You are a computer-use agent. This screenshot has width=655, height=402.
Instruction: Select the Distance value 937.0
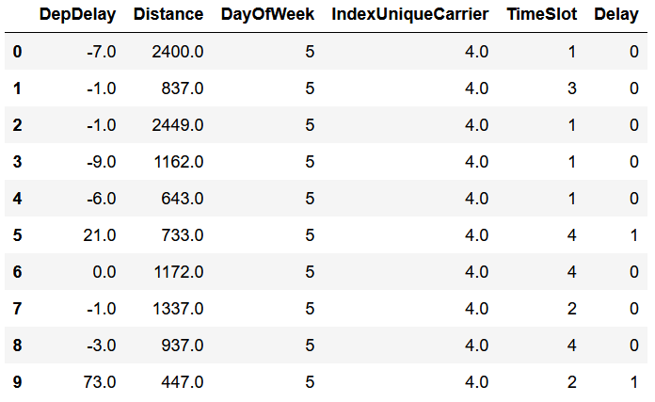point(183,346)
